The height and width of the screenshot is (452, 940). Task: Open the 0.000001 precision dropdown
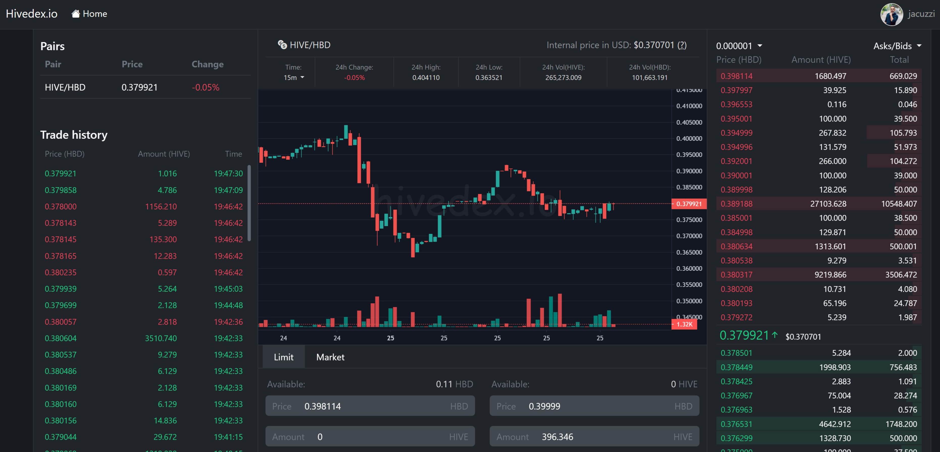click(739, 46)
